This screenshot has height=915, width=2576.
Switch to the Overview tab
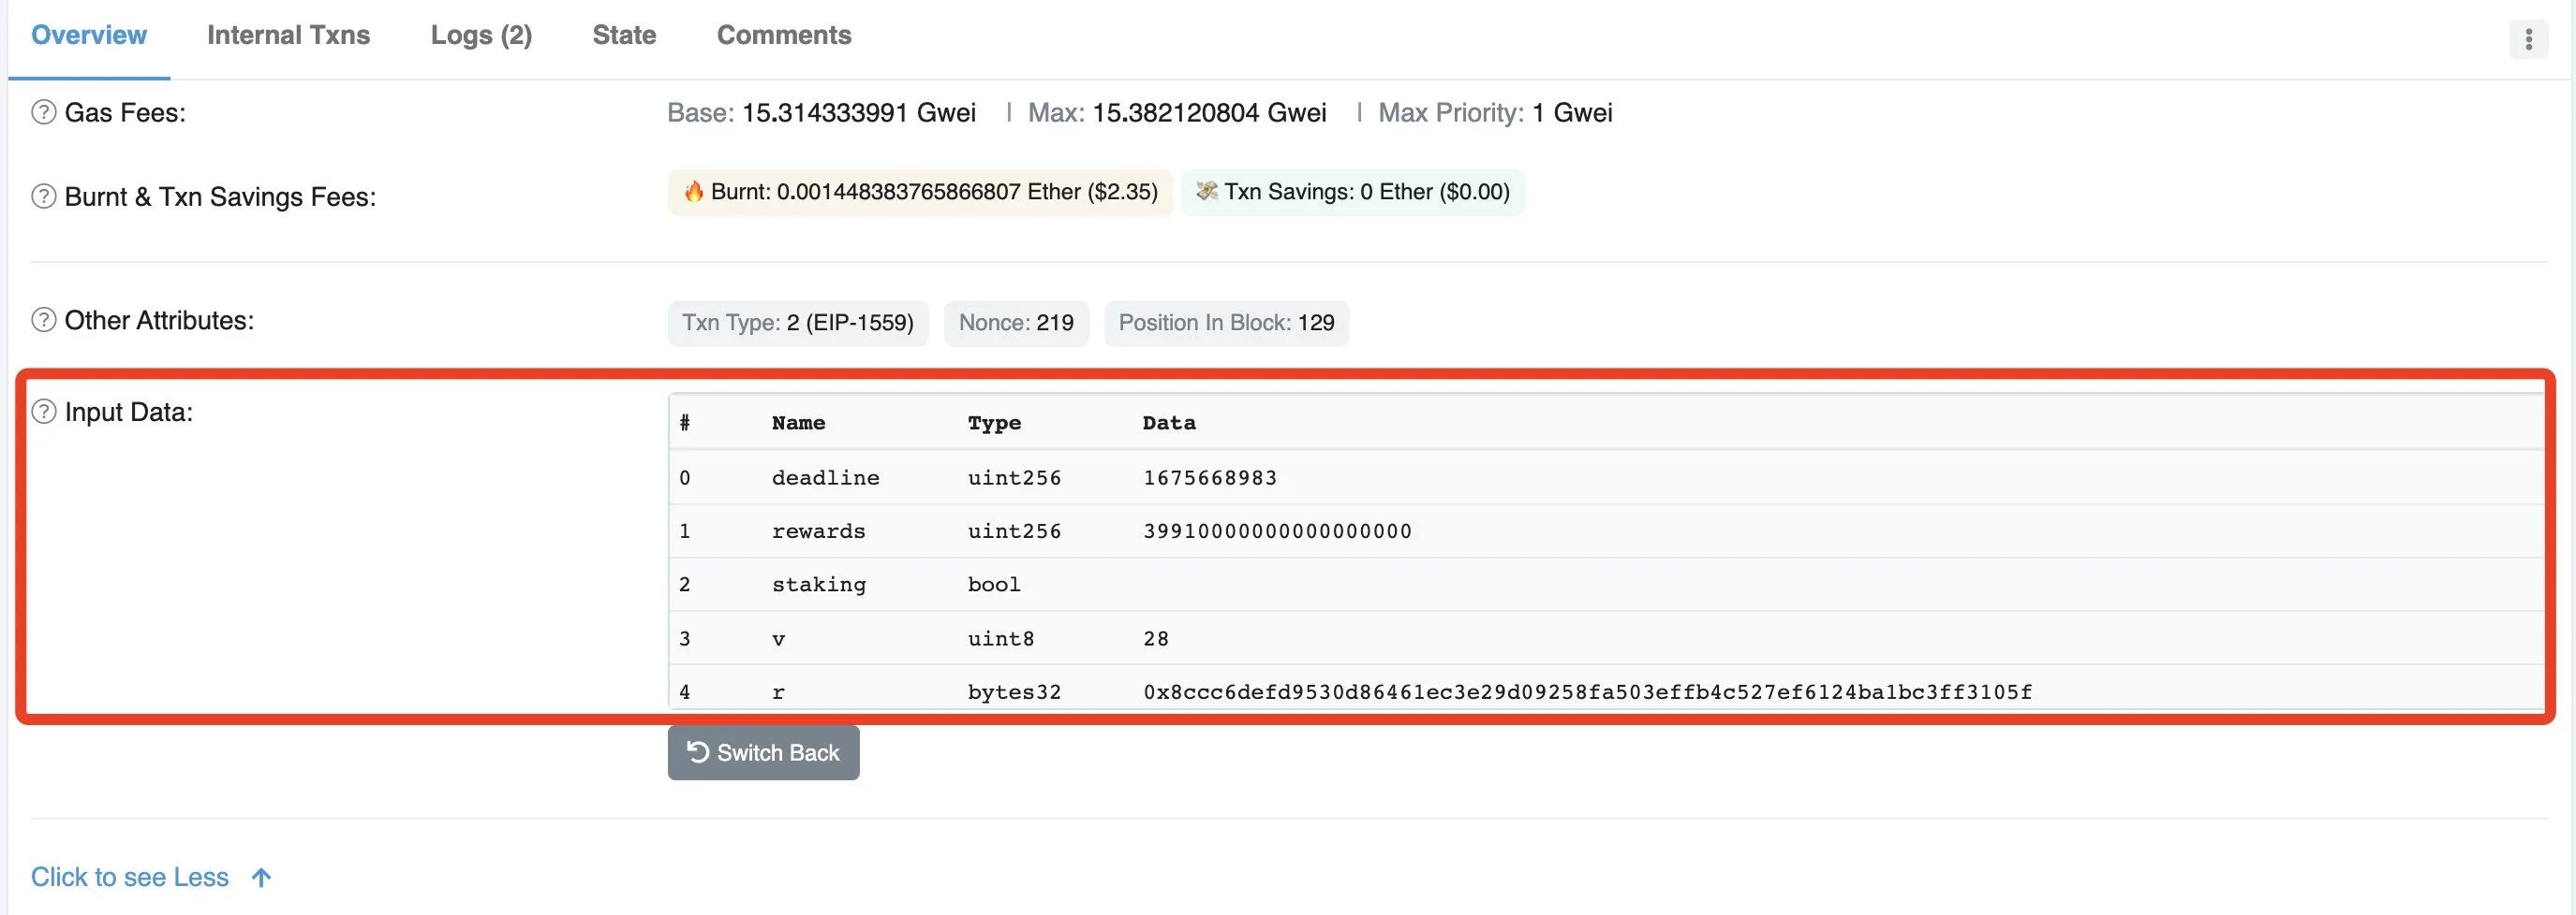pos(89,35)
